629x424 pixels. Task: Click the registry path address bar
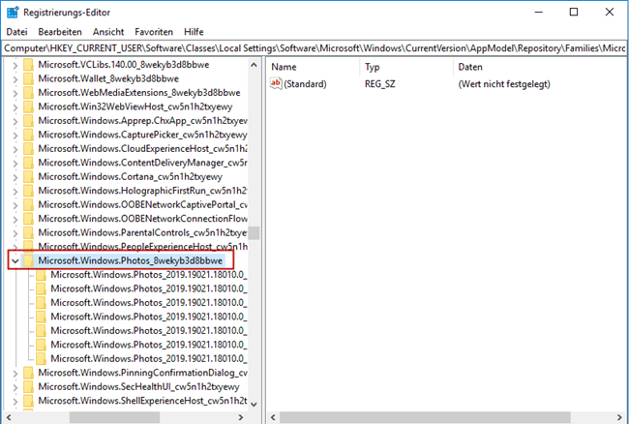pyautogui.click(x=314, y=46)
